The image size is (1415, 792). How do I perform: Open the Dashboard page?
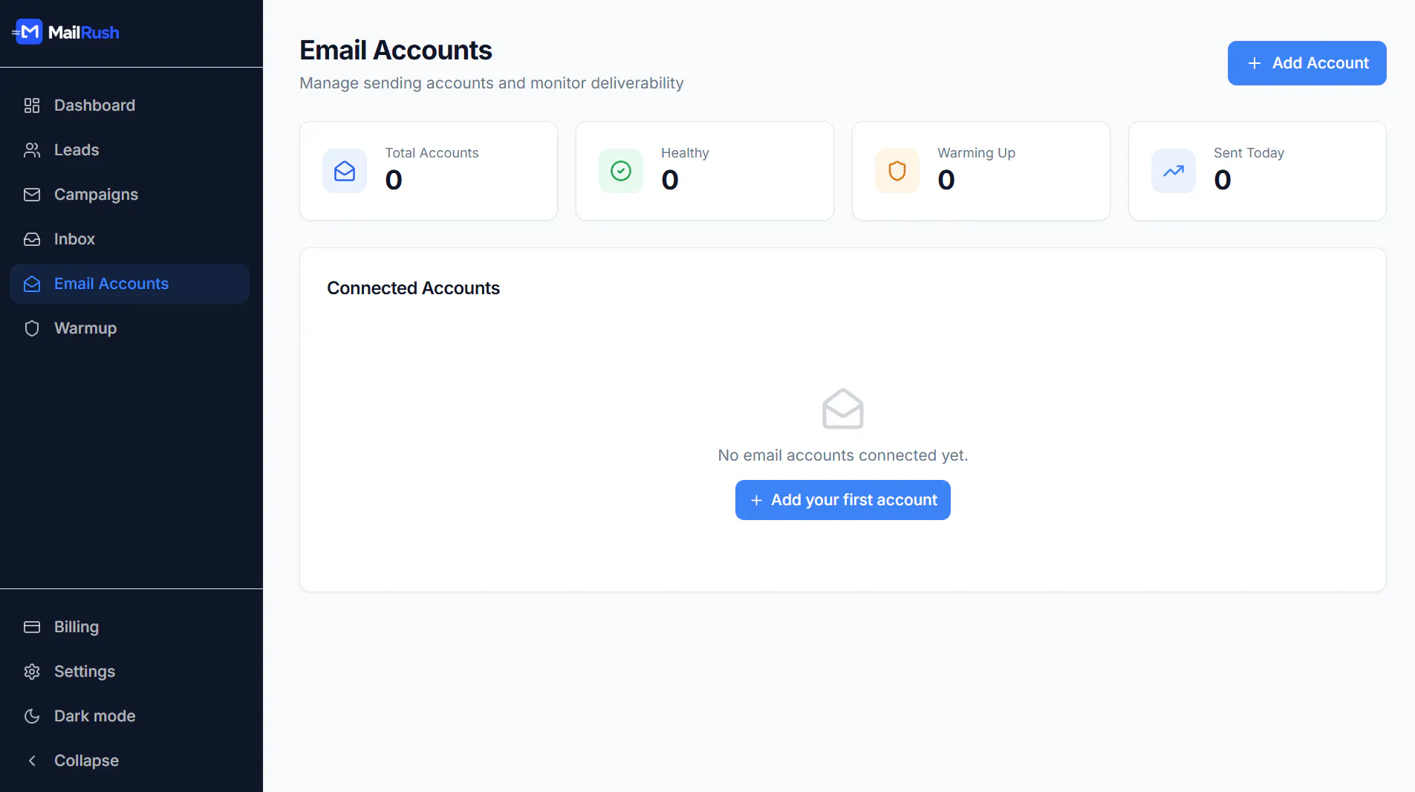pos(130,106)
